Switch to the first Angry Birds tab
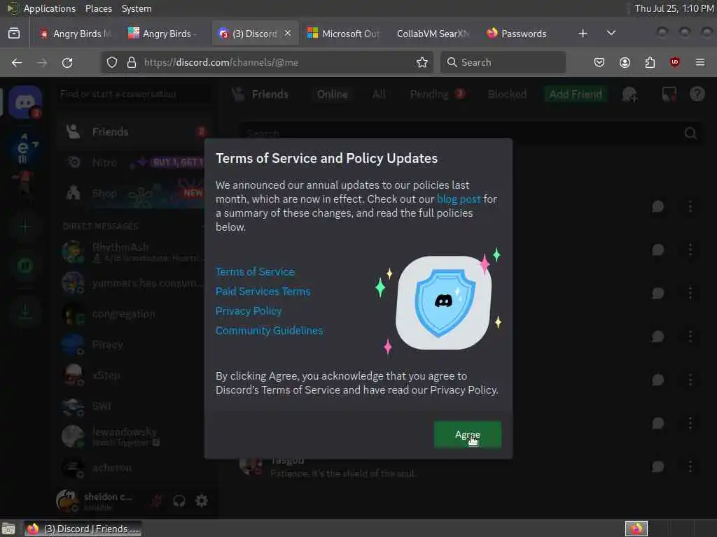Image resolution: width=717 pixels, height=537 pixels. pos(76,34)
